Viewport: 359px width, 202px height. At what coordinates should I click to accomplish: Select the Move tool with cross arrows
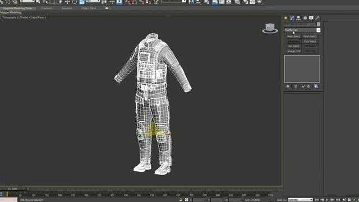tap(67, 2)
